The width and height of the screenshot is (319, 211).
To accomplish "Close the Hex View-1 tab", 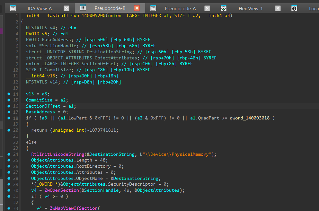I will 278,8.
